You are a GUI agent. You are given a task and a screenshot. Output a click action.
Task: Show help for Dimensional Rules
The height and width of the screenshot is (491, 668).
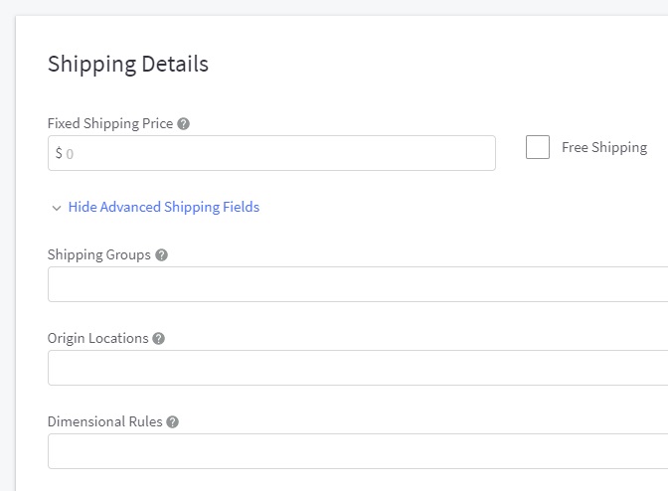click(x=172, y=422)
